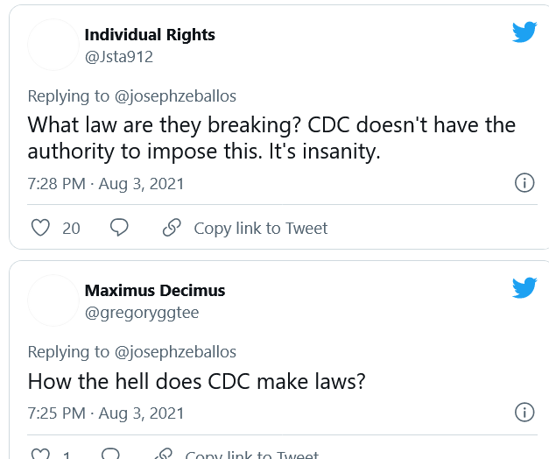Click Replying to @josephzeballos in first tweet
The width and height of the screenshot is (549, 459).
(x=132, y=96)
